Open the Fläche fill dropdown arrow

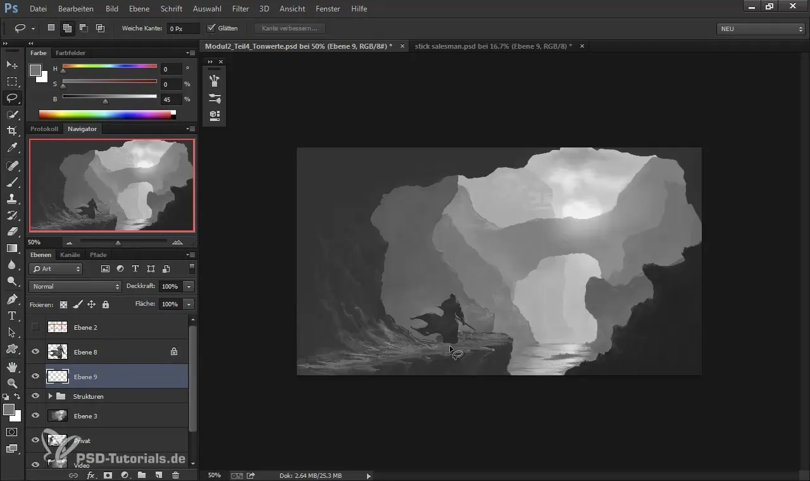(x=189, y=304)
